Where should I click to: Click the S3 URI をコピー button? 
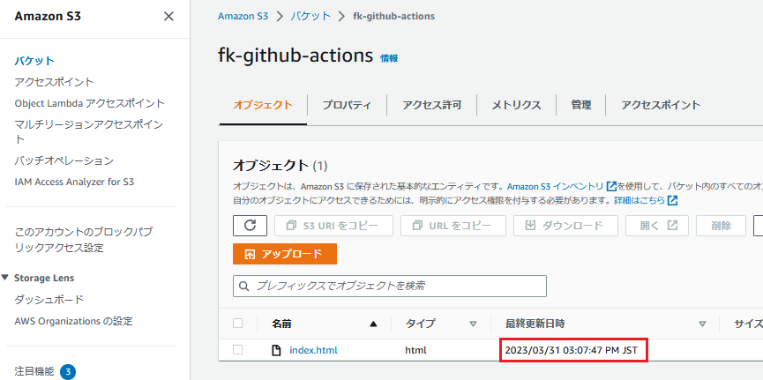coord(333,226)
